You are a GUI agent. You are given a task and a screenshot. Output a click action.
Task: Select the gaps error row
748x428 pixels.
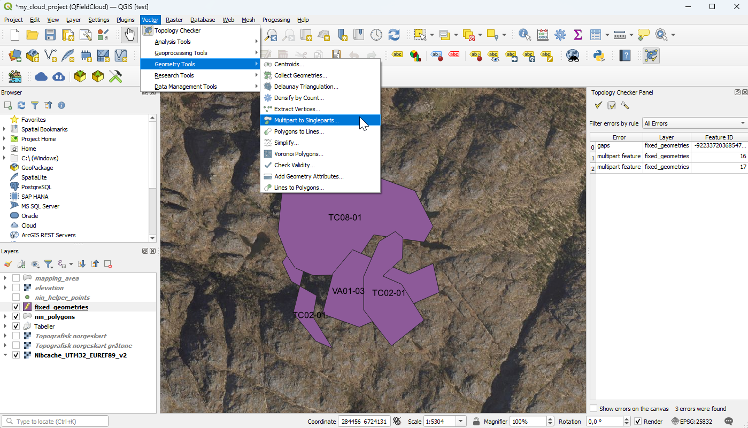point(619,146)
